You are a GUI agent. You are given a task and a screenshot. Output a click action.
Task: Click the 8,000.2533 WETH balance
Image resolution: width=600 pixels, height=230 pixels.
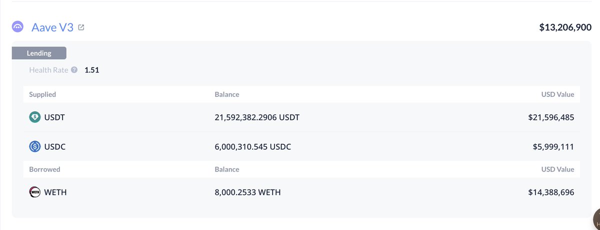[x=247, y=192]
